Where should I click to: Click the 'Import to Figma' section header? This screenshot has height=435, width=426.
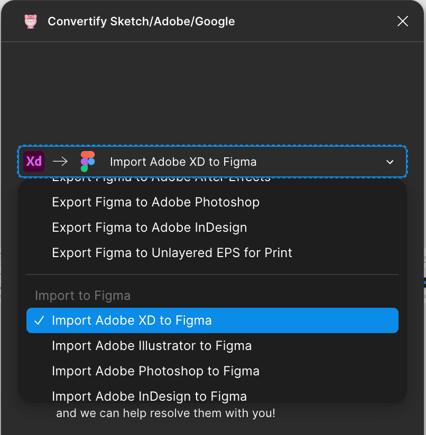[x=82, y=295]
